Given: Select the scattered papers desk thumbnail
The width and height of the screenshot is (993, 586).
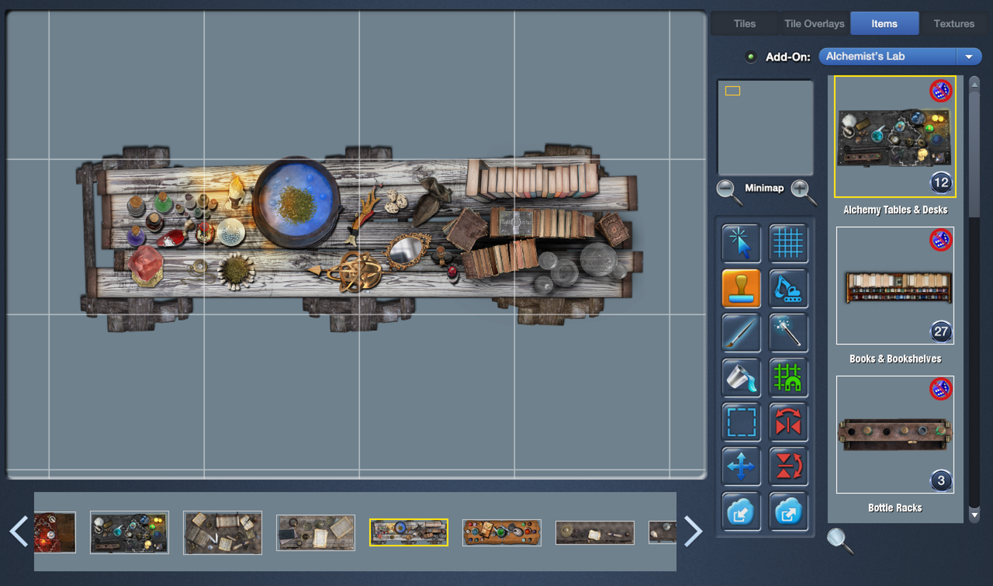Looking at the screenshot, I should 223,532.
